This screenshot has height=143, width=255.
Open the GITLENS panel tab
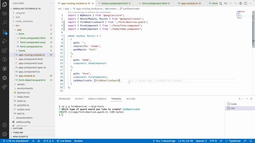point(131,99)
